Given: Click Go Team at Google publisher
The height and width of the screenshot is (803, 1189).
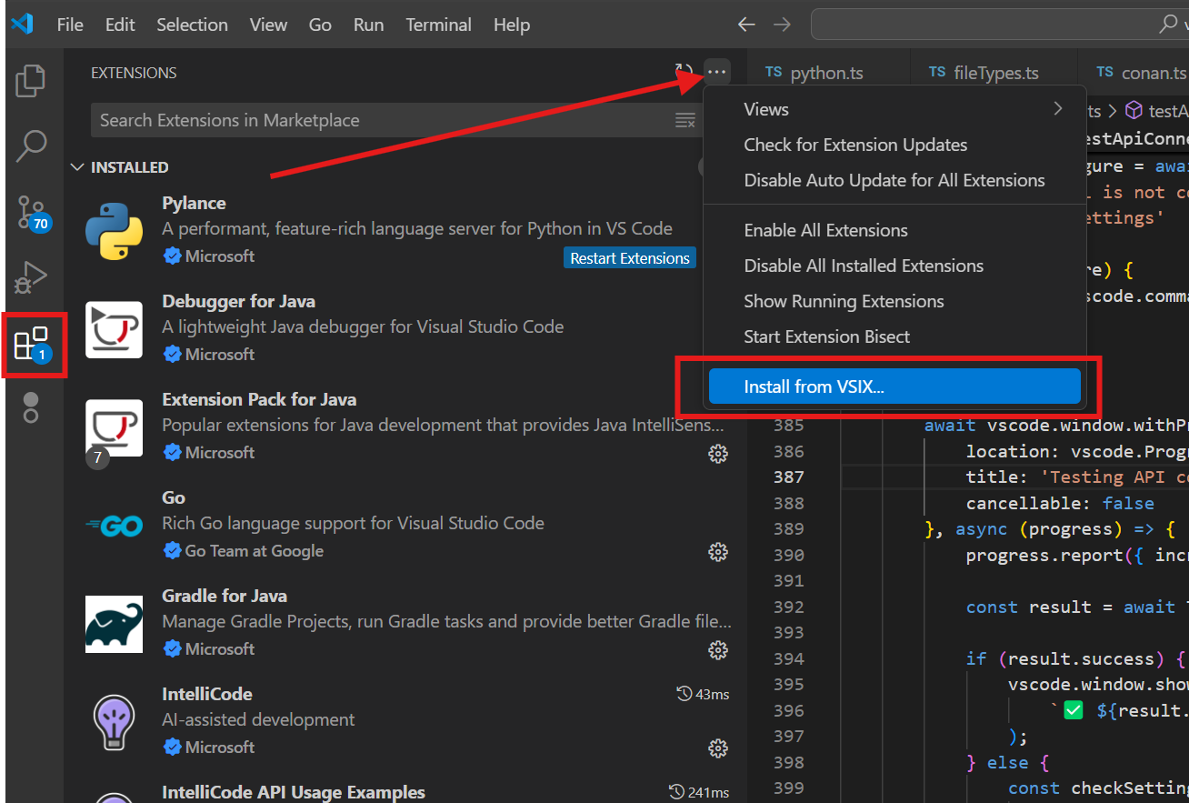Looking at the screenshot, I should [254, 551].
